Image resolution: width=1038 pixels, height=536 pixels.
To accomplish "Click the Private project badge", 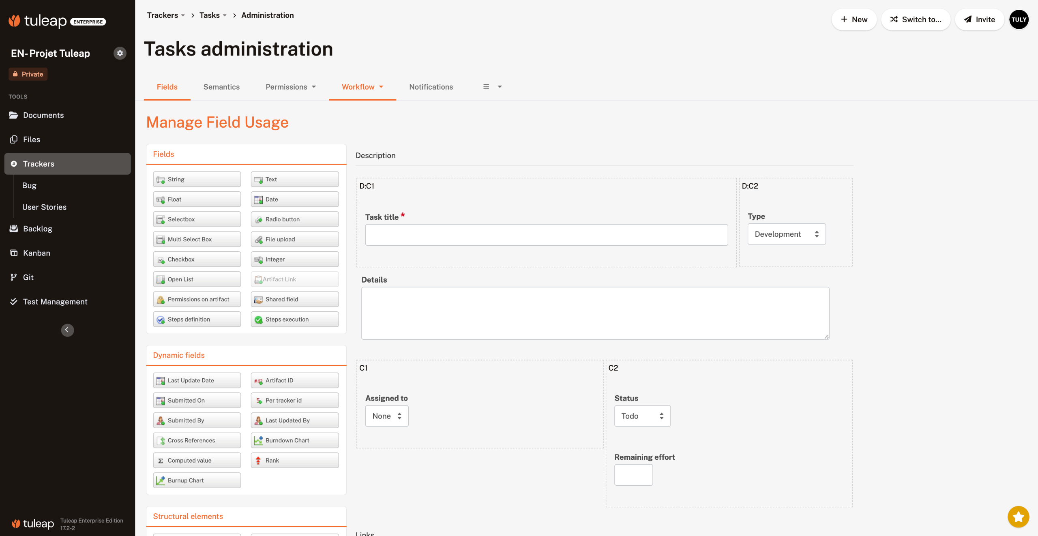I will click(x=28, y=74).
